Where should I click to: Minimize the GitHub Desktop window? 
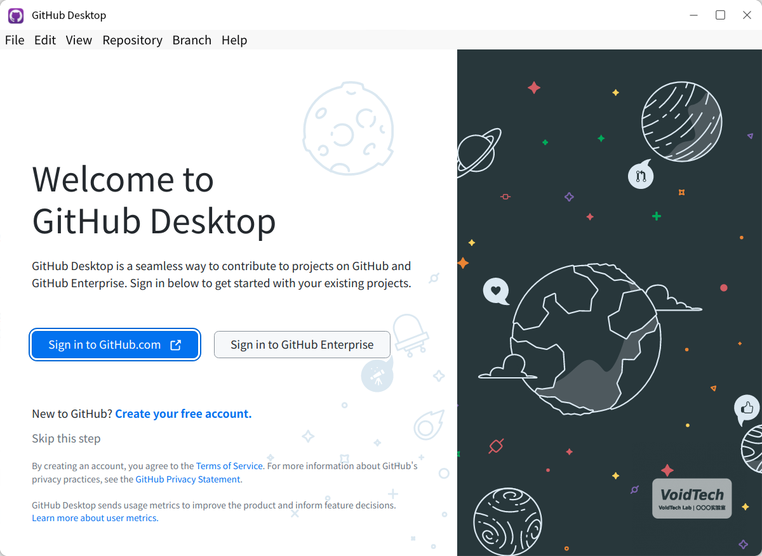[694, 15]
